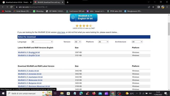170x96 pixels.
Task: Open Microsoft Edge from the taskbar
Action: point(81,93)
